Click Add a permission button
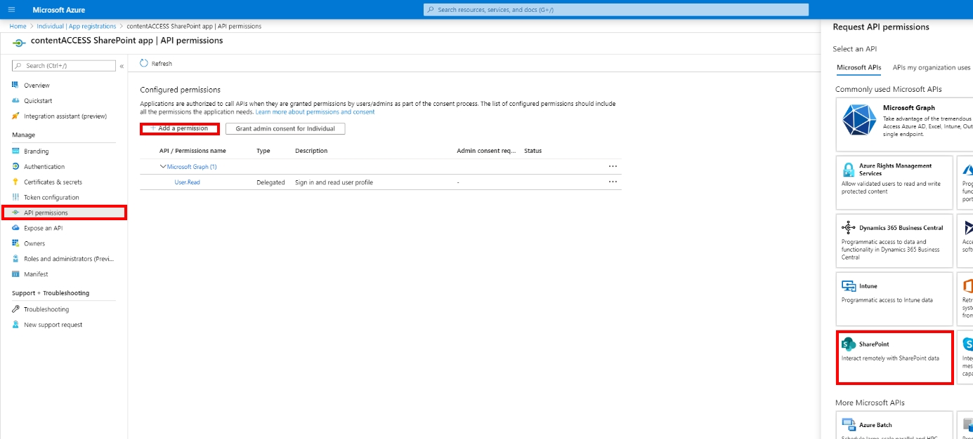 point(180,128)
